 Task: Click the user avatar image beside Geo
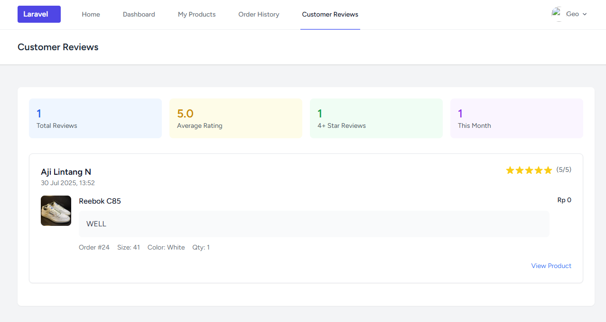pyautogui.click(x=557, y=14)
